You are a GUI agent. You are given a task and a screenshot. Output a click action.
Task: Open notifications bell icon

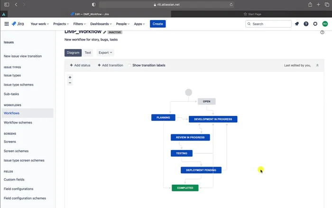click(297, 24)
